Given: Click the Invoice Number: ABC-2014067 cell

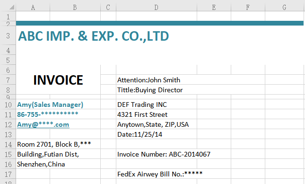Looking at the screenshot, I should point(164,154).
